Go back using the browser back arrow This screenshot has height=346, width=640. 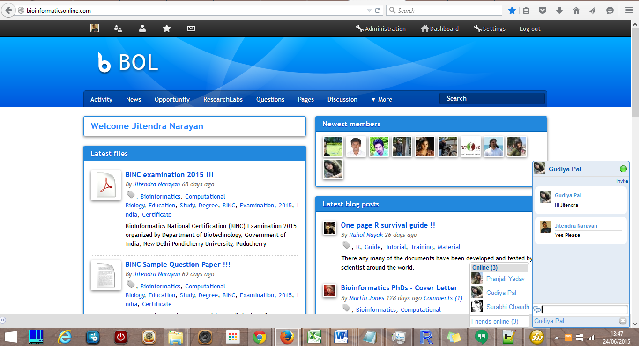point(8,10)
